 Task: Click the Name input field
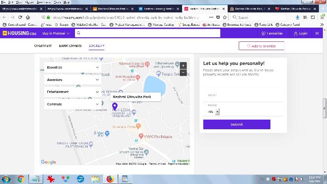click(x=243, y=95)
